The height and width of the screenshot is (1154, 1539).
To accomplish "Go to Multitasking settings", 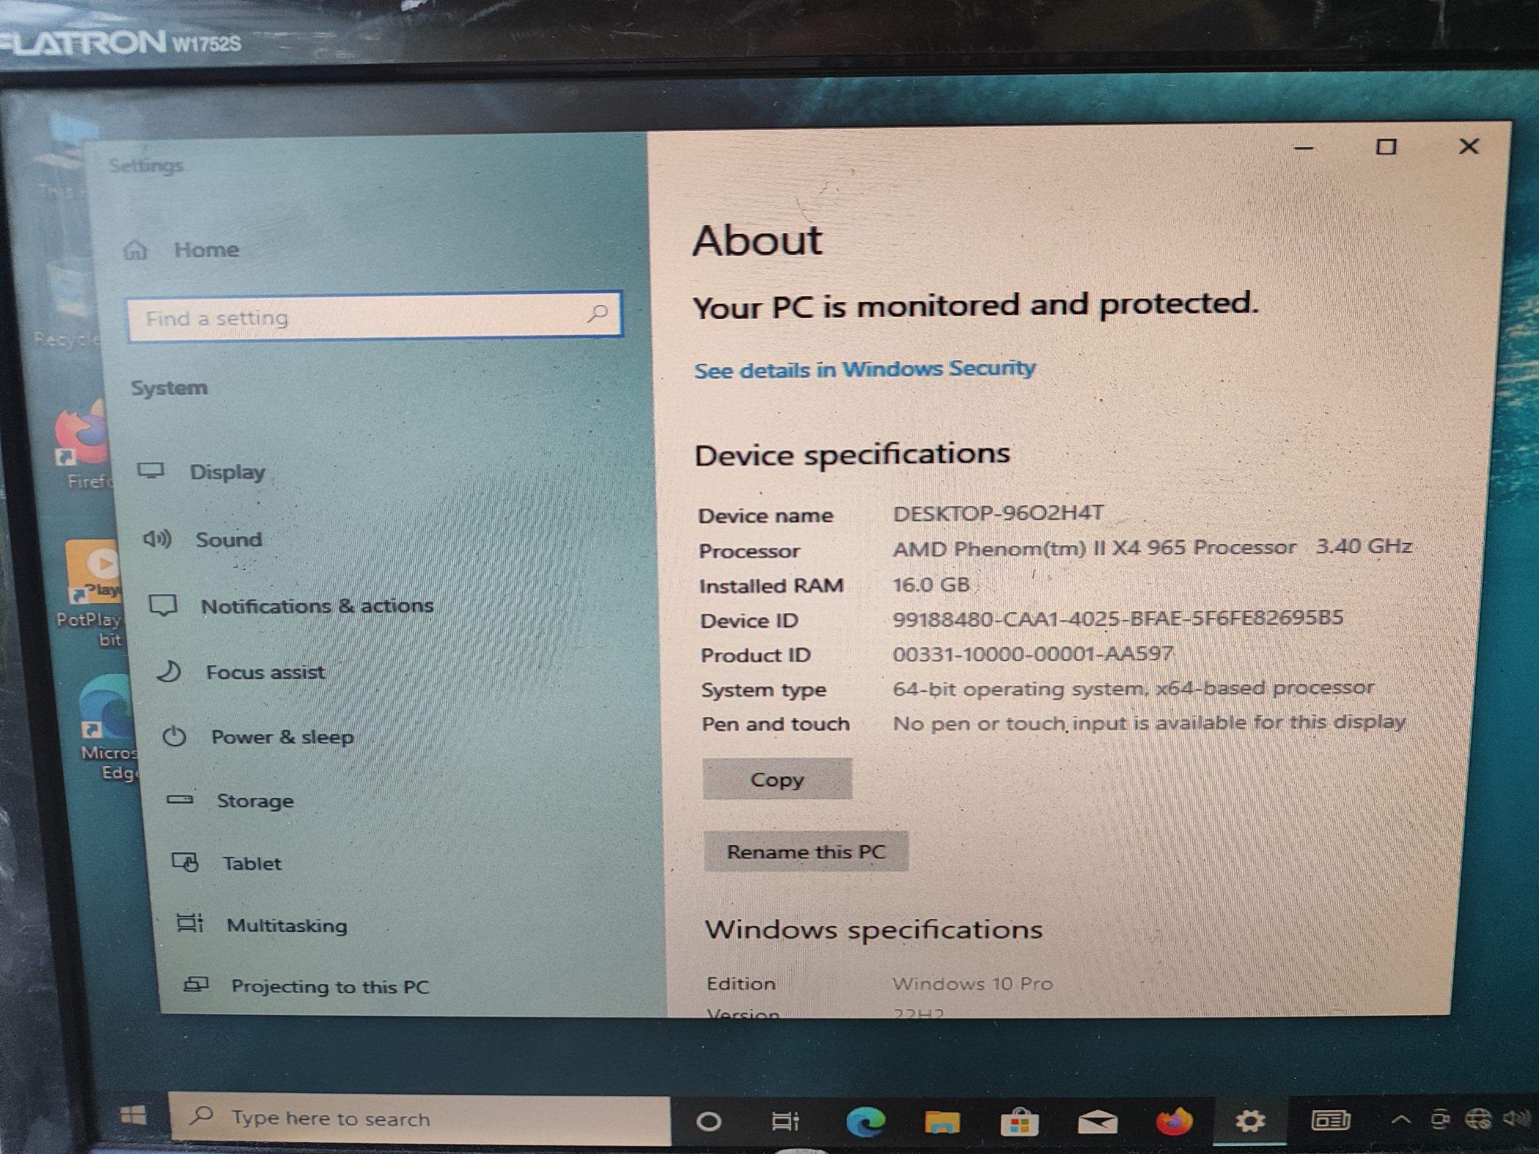I will 286,926.
